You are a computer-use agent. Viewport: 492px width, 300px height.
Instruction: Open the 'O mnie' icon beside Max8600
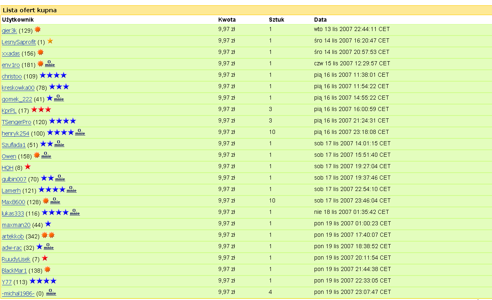point(55,201)
